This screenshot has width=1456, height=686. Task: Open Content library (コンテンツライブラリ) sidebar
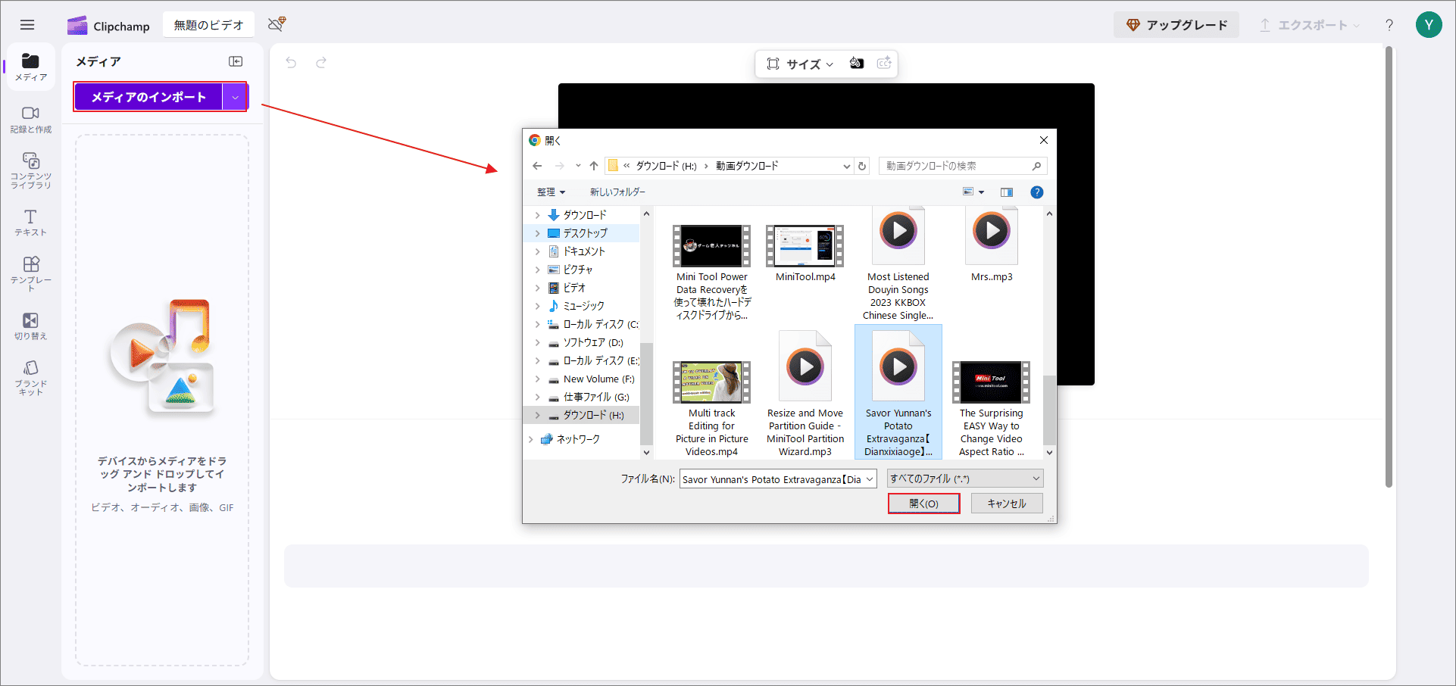click(30, 170)
